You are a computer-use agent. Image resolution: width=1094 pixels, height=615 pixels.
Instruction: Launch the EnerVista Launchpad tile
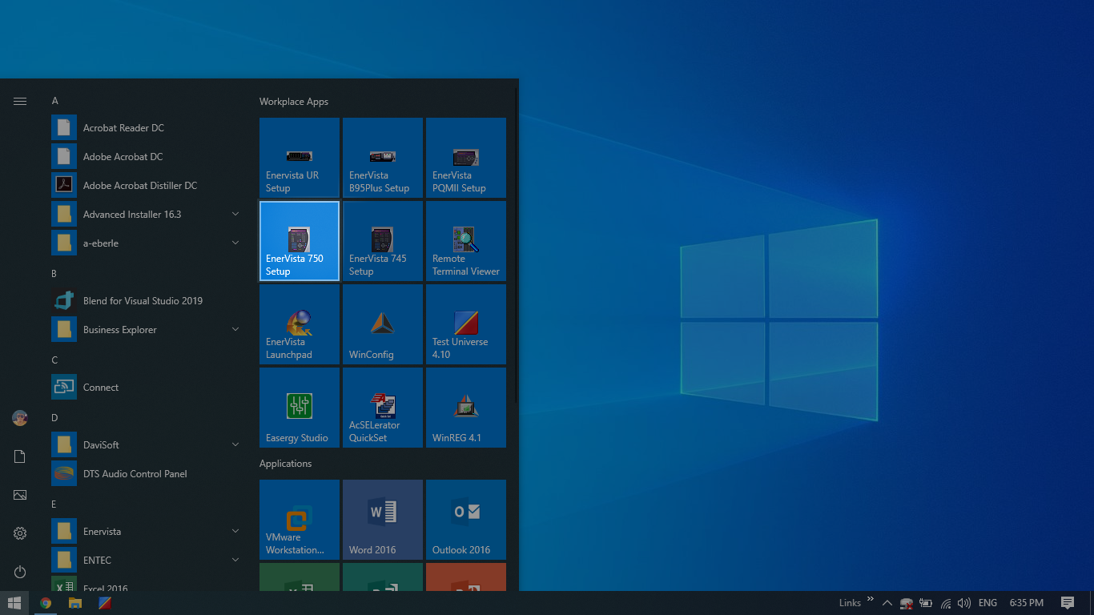pos(299,324)
